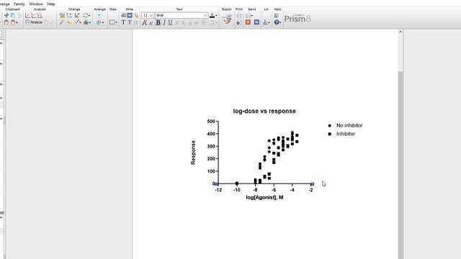Decrease font size with small A icon
Screen dimensions: 461x259
pyautogui.click(x=151, y=22)
